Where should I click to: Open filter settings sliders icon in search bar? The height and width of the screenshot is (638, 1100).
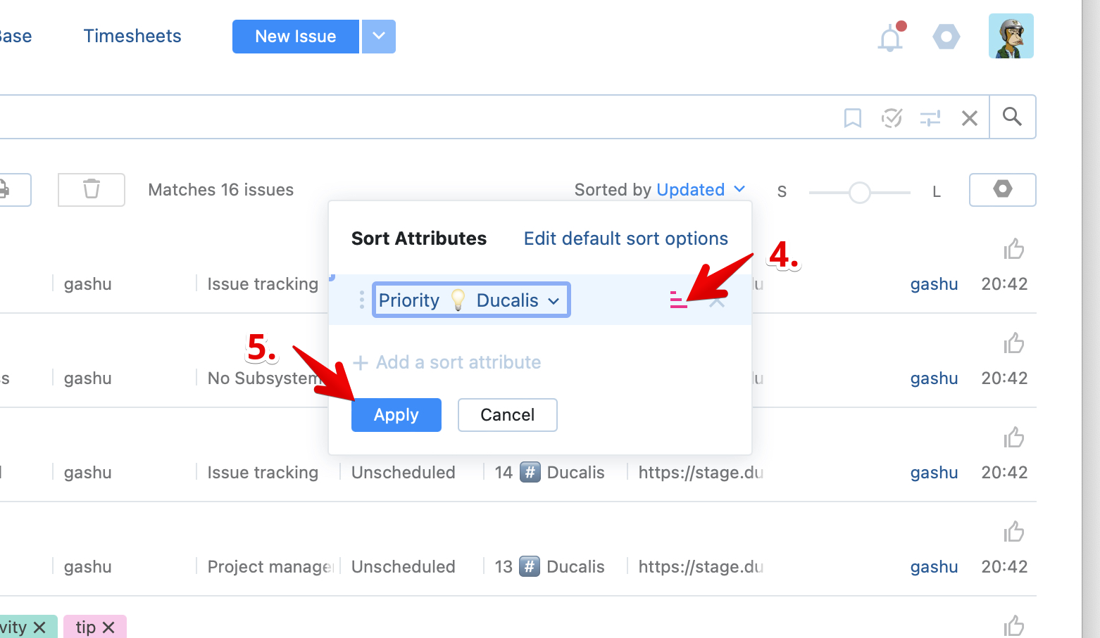click(x=930, y=118)
